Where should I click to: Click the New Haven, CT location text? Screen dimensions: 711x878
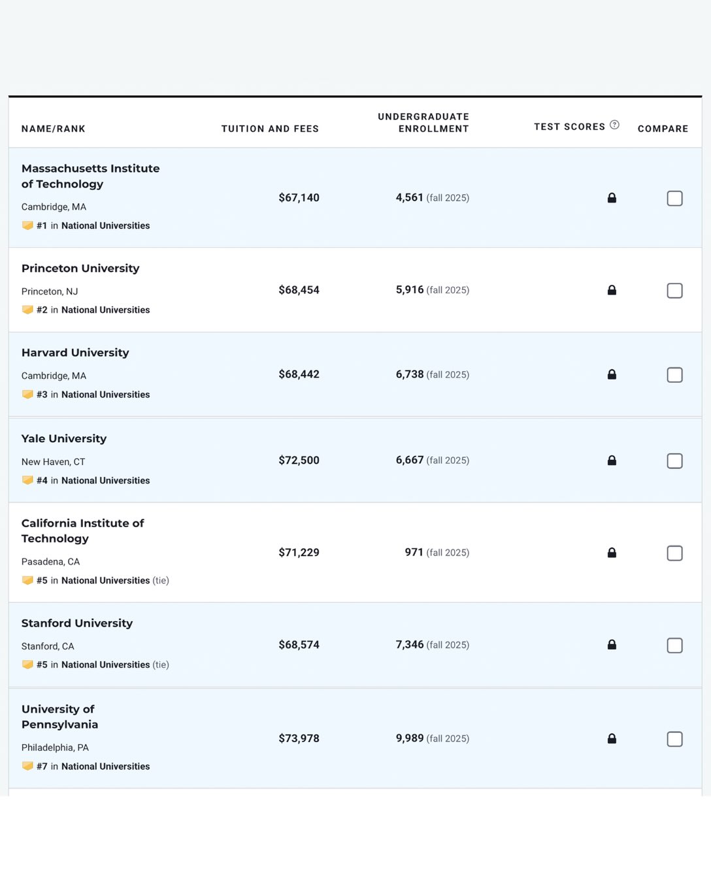click(x=53, y=462)
